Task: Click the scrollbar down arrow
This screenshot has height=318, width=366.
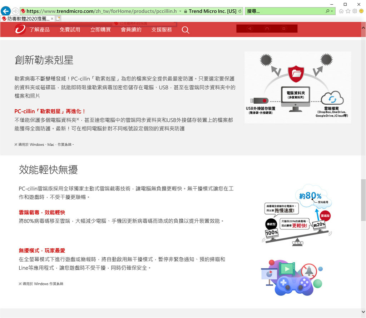Action: pyautogui.click(x=363, y=312)
